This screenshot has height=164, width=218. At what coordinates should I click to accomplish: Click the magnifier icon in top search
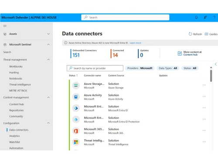86,17
